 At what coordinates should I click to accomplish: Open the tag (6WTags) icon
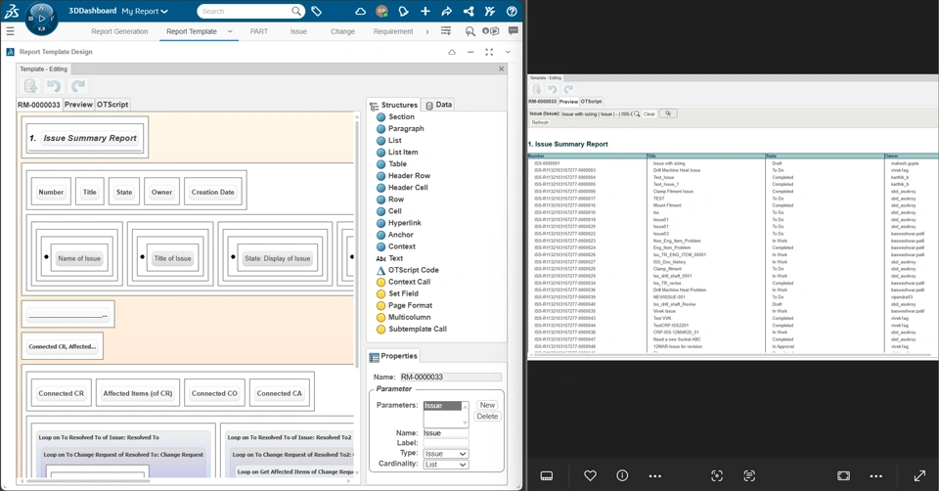coord(316,11)
